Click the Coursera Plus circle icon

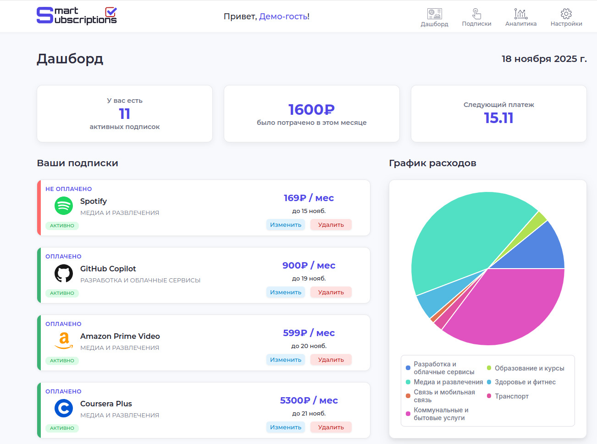tap(63, 408)
